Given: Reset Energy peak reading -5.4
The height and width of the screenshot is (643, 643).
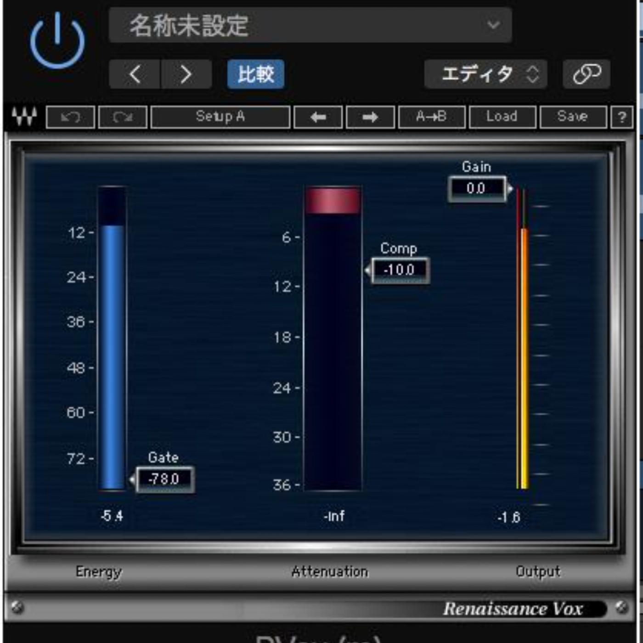Looking at the screenshot, I should 112,516.
